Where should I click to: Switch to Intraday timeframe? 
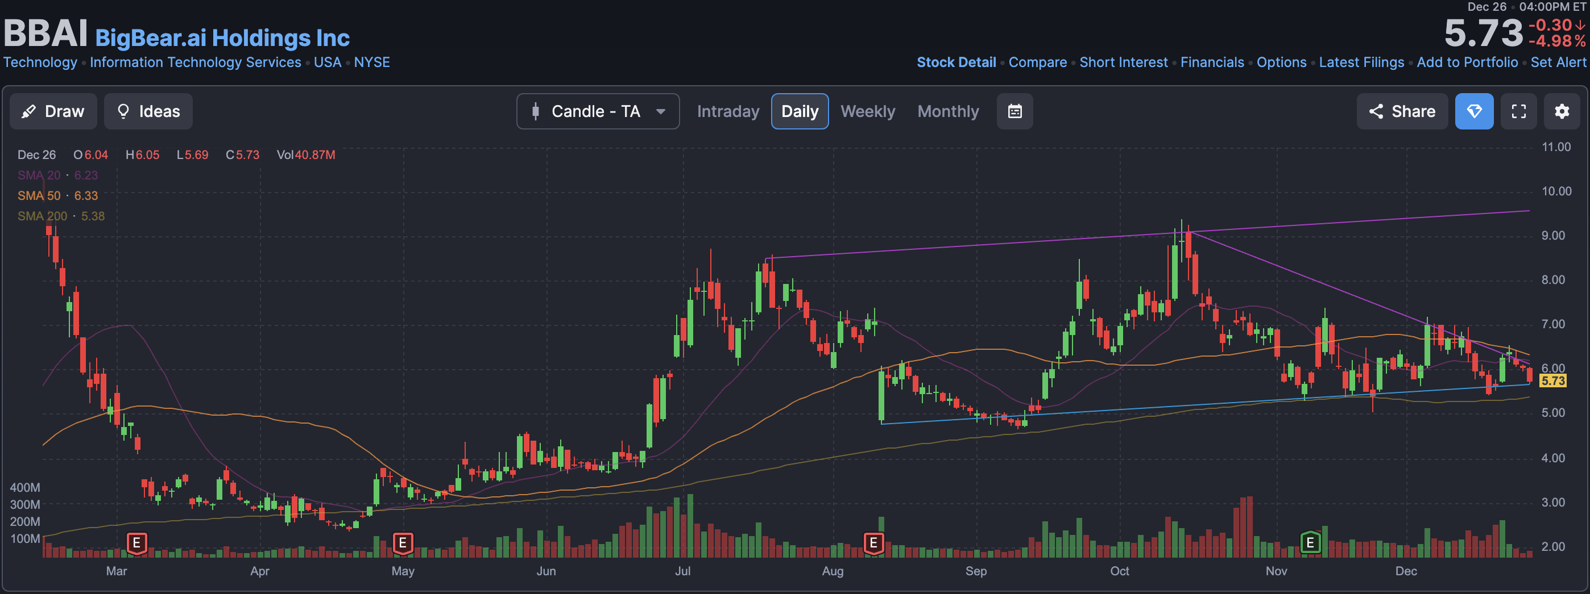728,111
